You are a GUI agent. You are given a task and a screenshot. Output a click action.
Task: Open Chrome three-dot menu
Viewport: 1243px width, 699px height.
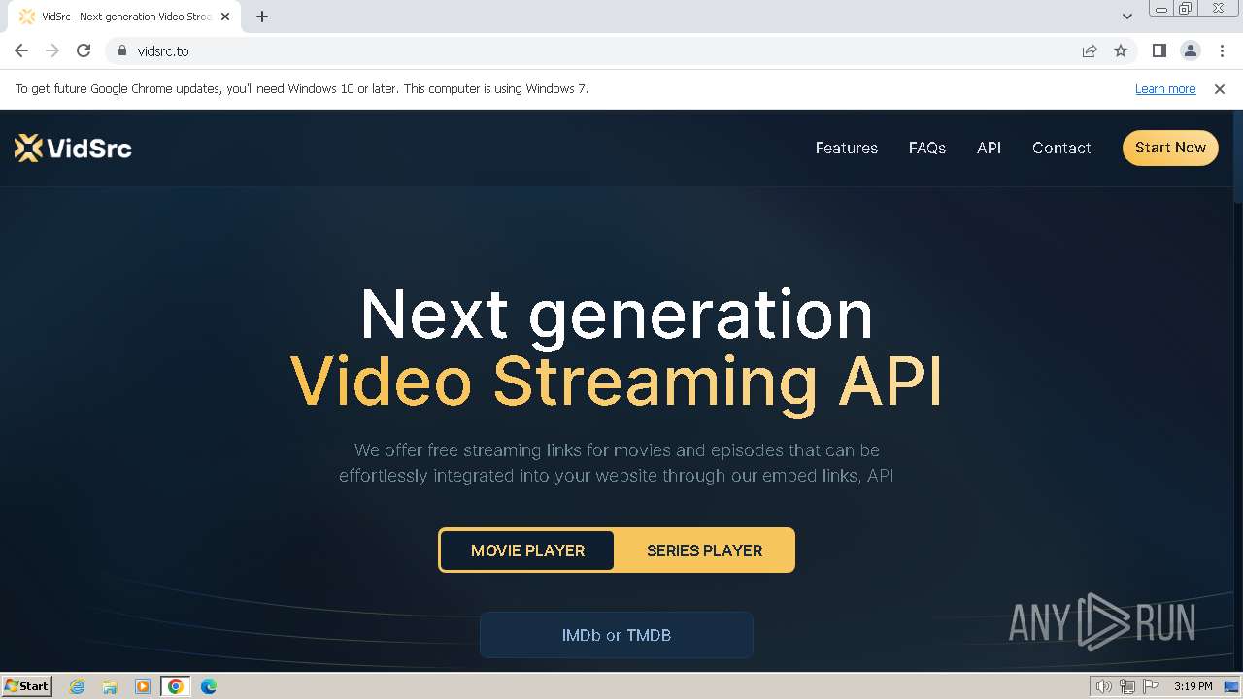pos(1221,50)
